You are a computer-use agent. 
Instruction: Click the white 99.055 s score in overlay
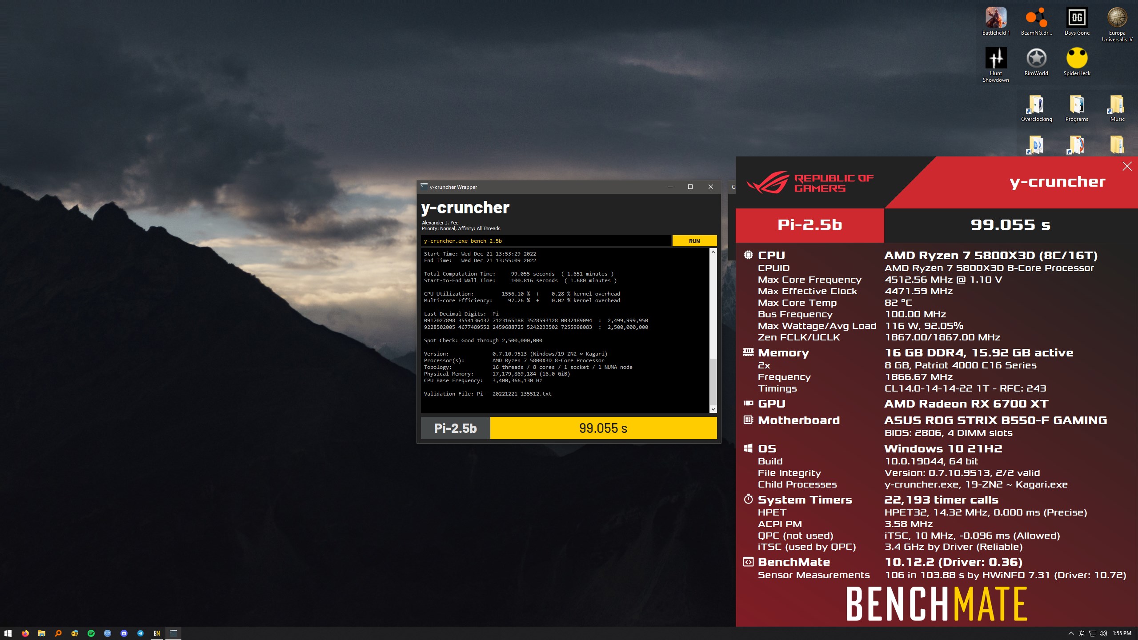point(1010,225)
